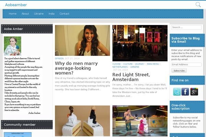Image resolution: width=206 pixels, height=137 pixels.
Task: Open the smiling woman post thumbnail
Action: click(82, 40)
